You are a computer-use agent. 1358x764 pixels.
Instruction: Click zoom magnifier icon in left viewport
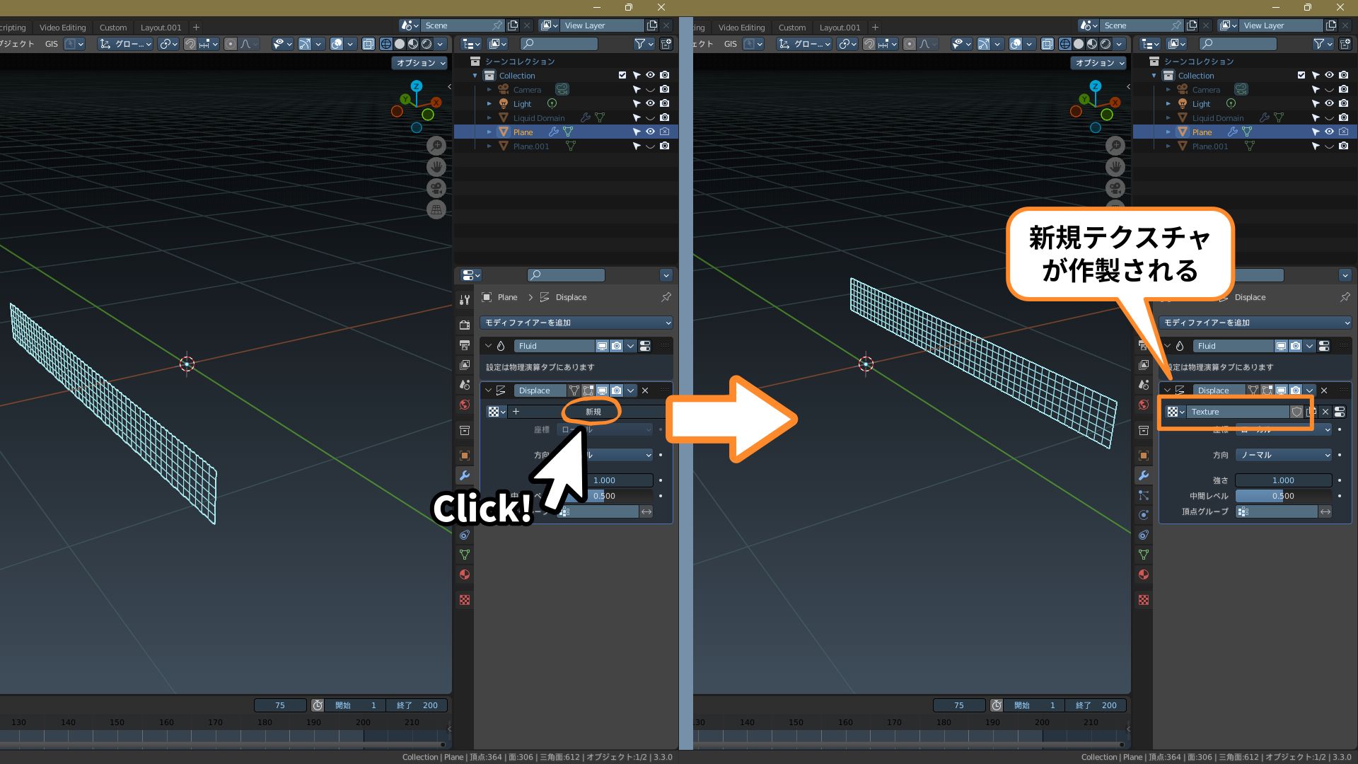tap(436, 146)
